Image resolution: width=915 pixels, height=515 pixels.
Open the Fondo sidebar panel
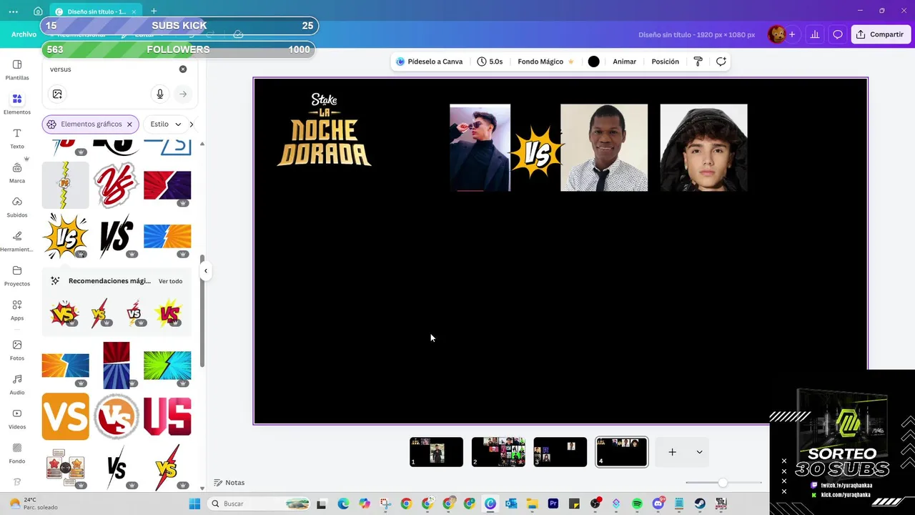pos(17,453)
